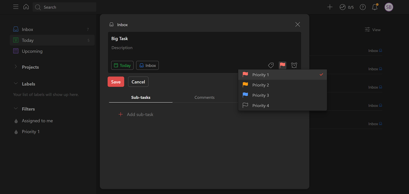Click the Inbox tray icon in sidebar
The width and height of the screenshot is (409, 194).
(x=16, y=30)
